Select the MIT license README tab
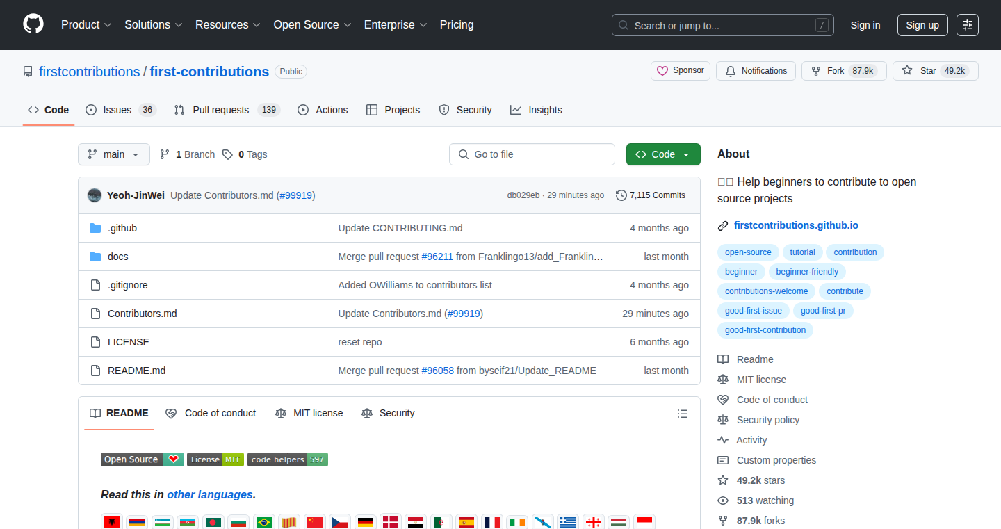1001x529 pixels. coord(309,414)
